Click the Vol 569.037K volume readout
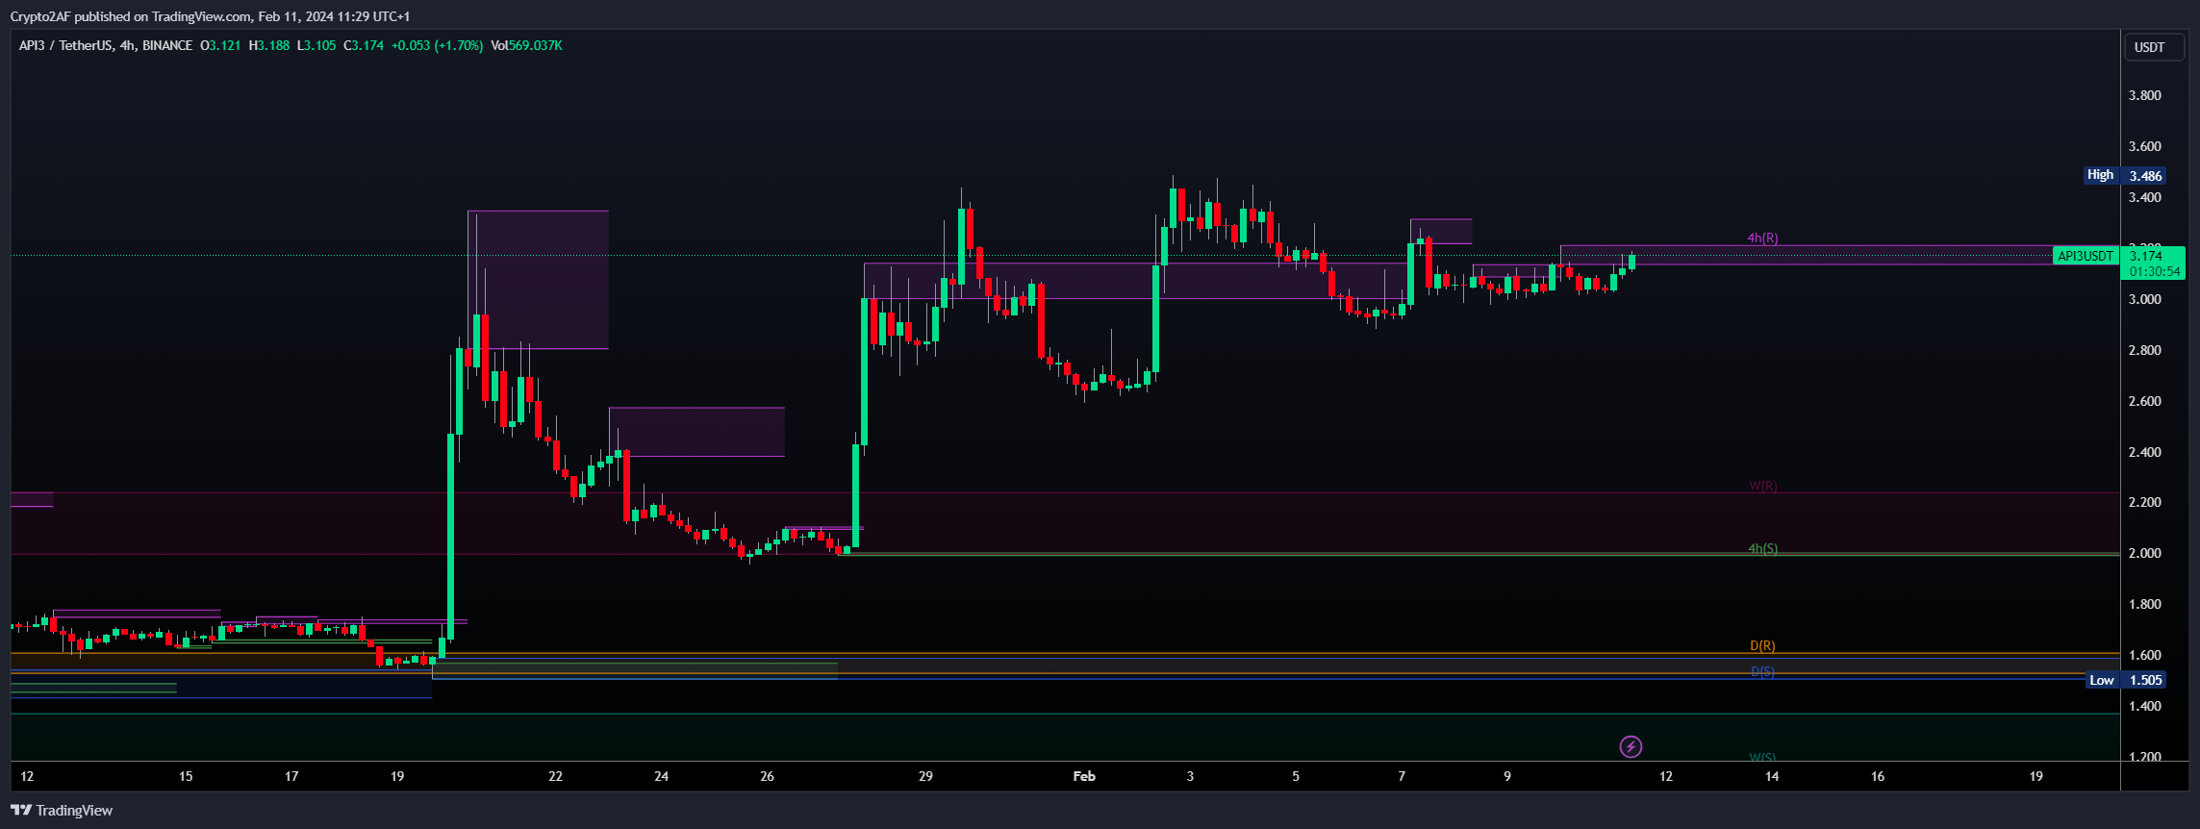Screen dimensions: 2200x829 tap(526, 45)
